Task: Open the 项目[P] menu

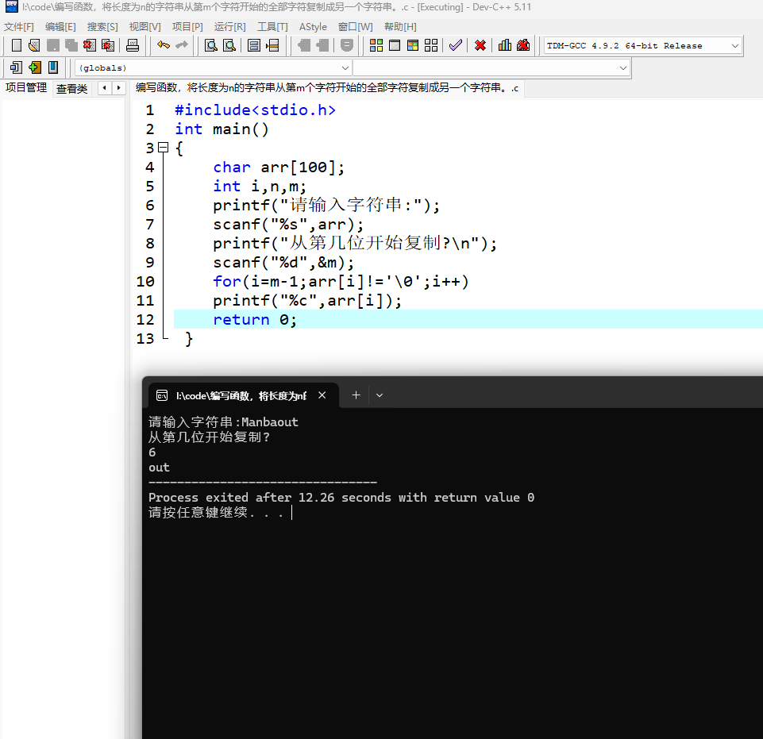Action: tap(187, 27)
